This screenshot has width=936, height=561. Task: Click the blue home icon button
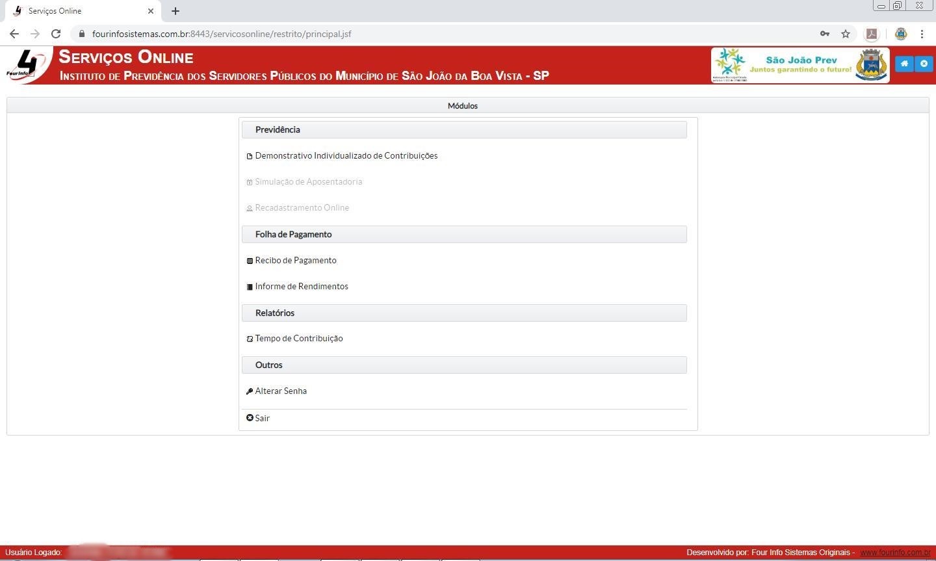point(904,64)
